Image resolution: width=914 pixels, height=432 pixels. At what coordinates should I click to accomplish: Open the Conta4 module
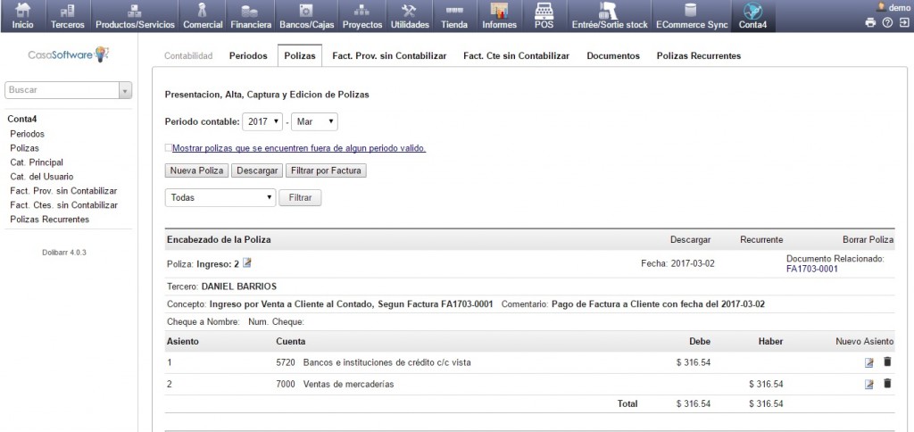753,16
